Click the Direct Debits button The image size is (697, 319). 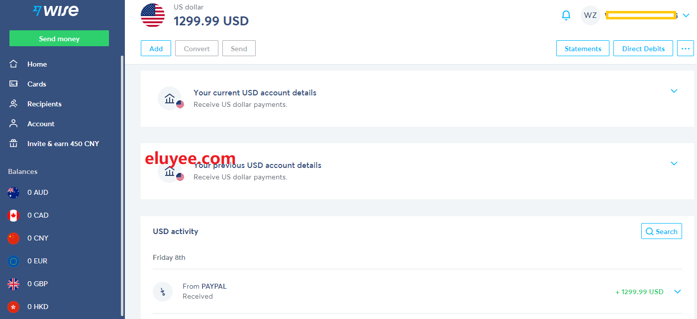pyautogui.click(x=643, y=49)
